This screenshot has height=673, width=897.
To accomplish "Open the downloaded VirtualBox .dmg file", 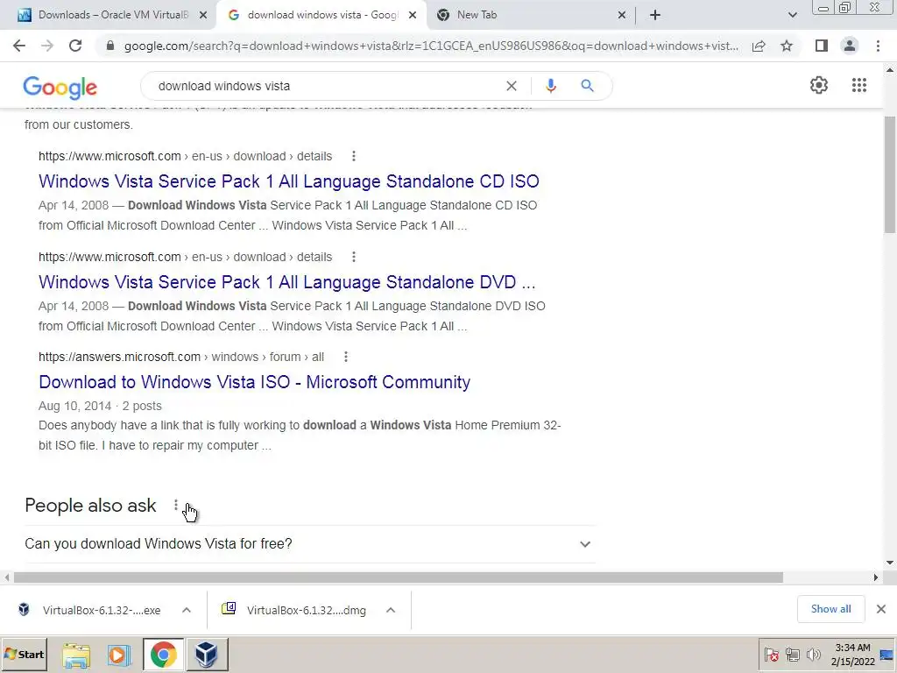I will 296,610.
